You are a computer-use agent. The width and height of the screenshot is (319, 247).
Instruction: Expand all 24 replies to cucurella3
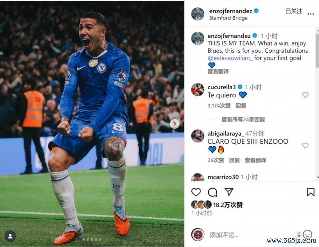click(x=243, y=119)
